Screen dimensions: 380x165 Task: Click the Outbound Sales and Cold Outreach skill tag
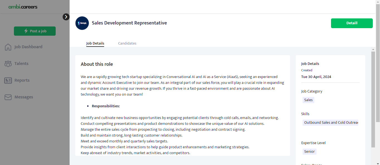click(x=330, y=123)
